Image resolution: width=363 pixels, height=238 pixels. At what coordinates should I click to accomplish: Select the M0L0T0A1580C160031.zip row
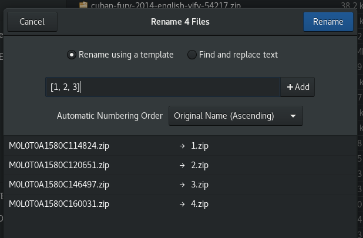point(59,204)
